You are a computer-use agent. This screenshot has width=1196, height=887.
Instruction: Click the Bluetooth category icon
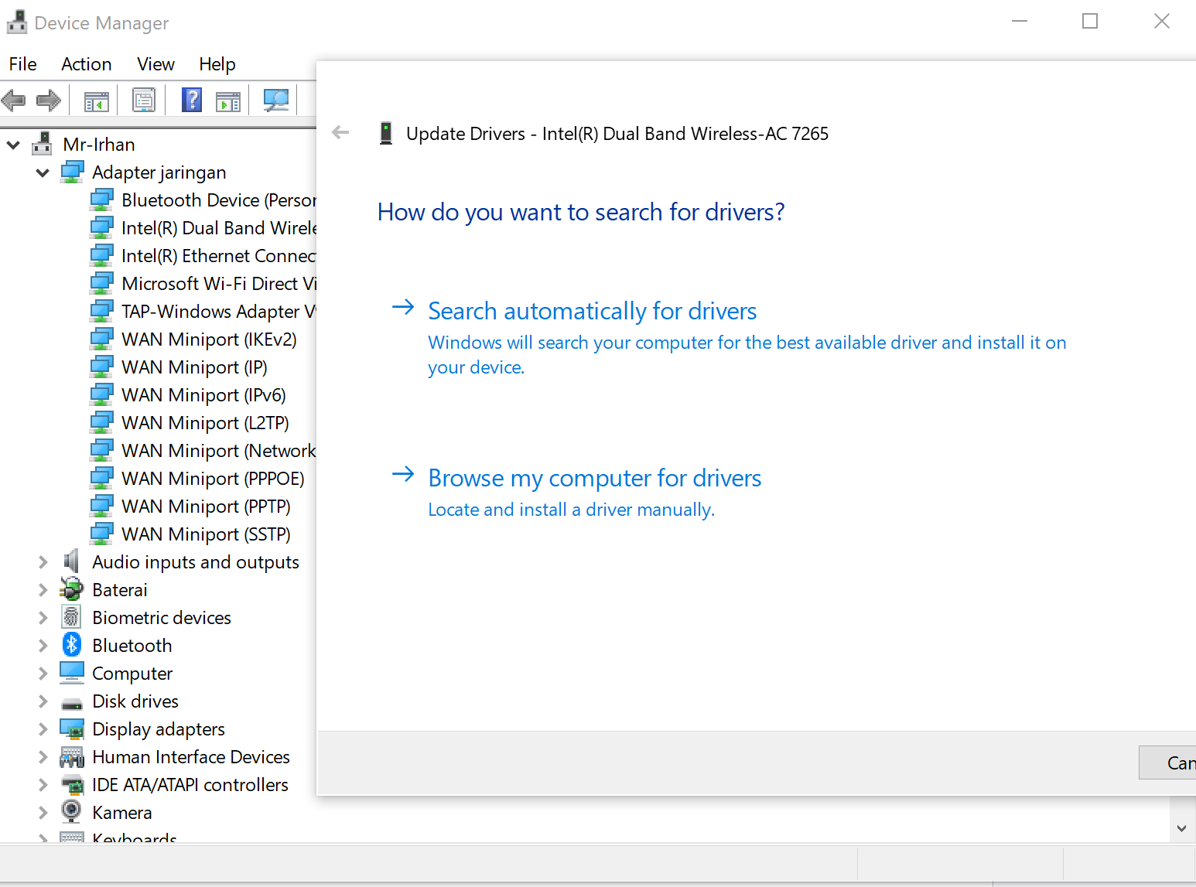72,645
